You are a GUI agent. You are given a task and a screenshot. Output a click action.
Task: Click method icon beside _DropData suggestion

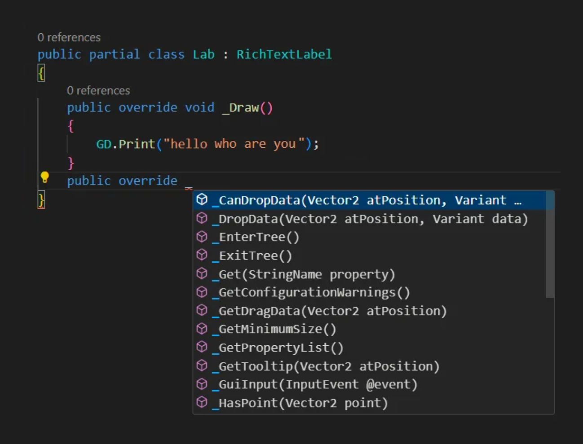coord(202,218)
